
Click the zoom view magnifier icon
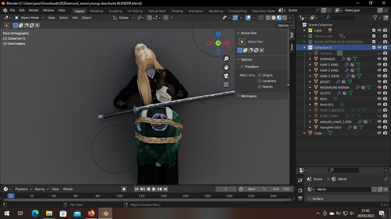click(x=226, y=59)
